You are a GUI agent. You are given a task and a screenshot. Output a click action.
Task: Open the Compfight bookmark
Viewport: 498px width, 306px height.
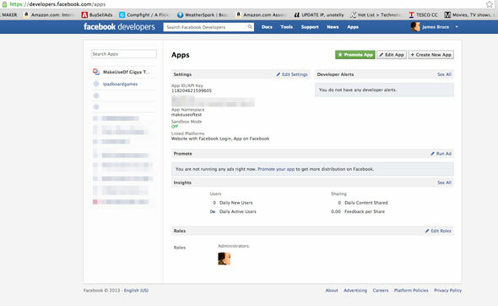tap(144, 15)
